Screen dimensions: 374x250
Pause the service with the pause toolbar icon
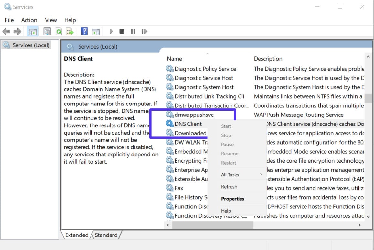(134, 31)
